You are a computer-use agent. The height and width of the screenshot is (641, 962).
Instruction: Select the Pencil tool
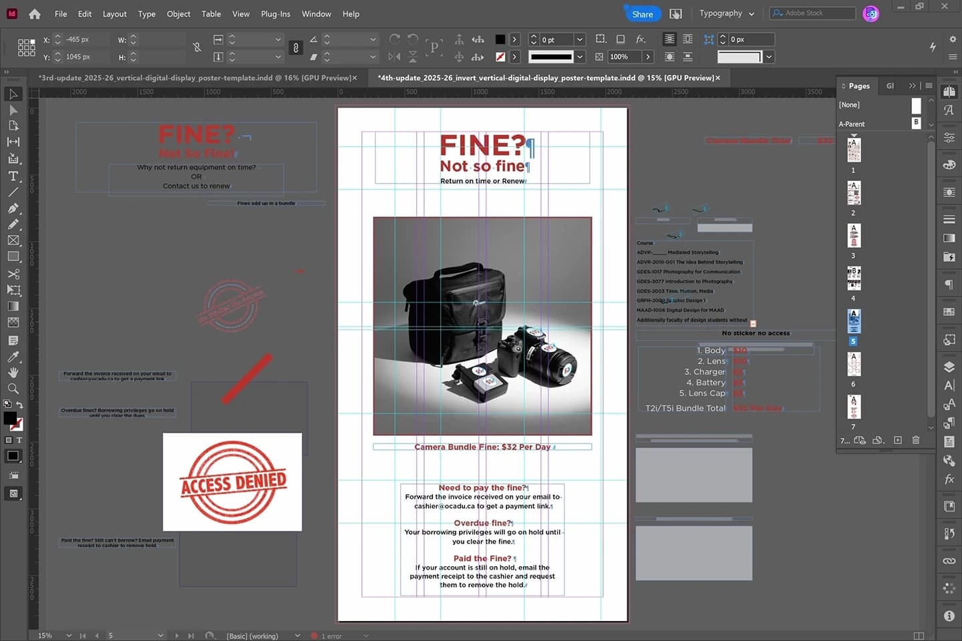(x=13, y=224)
